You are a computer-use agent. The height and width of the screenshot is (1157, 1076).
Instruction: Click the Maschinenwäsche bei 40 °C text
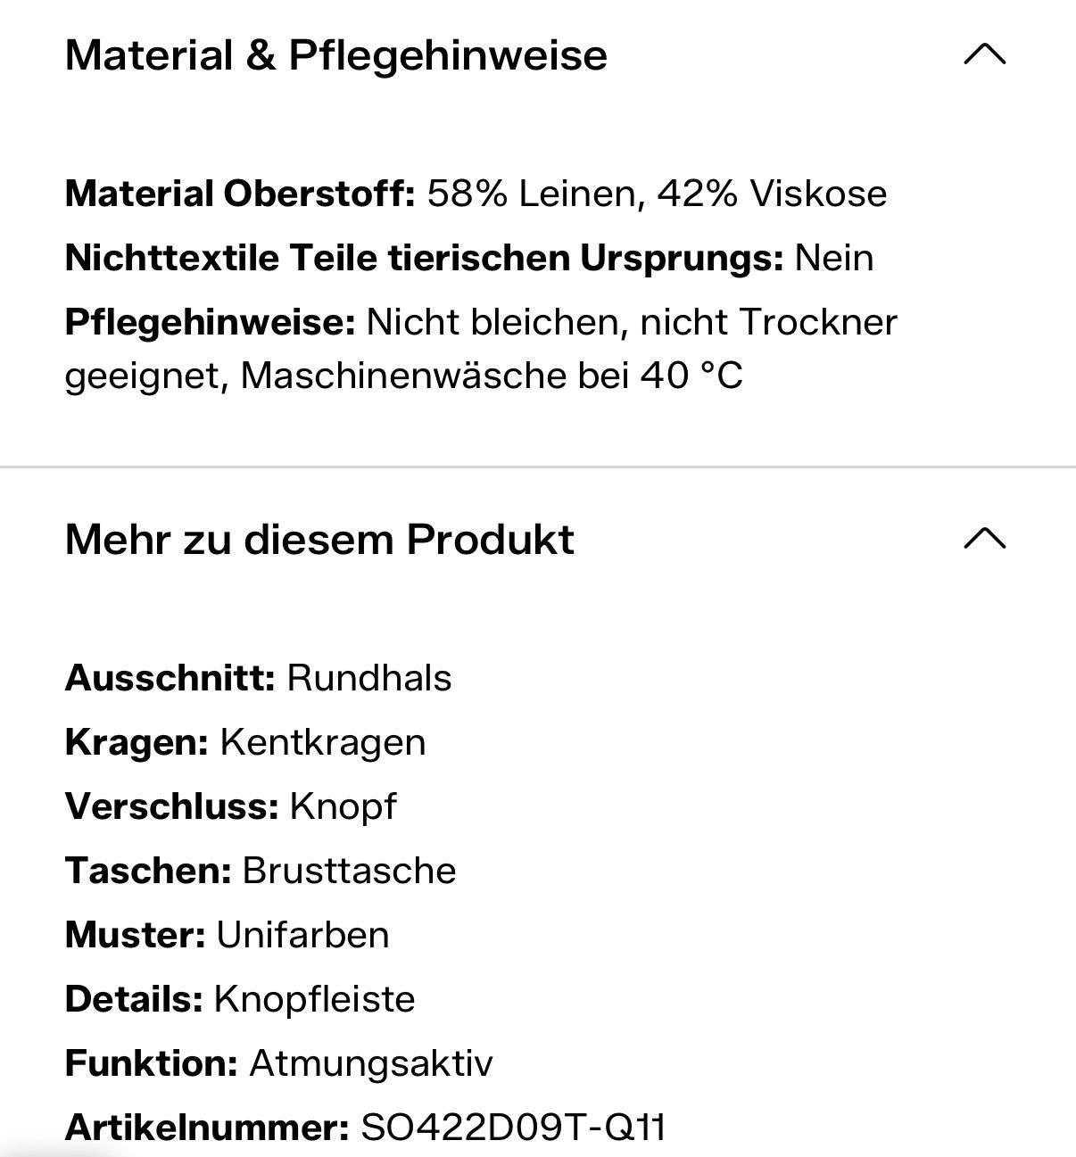(492, 376)
